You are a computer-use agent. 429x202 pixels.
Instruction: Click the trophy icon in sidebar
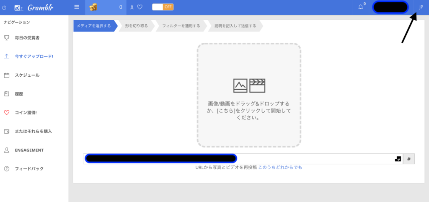7,38
